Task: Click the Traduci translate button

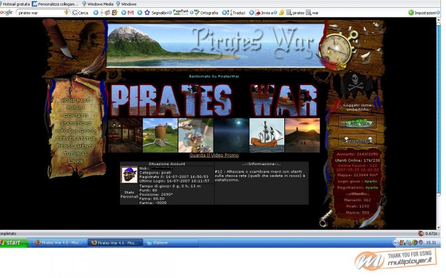Action: point(236,13)
